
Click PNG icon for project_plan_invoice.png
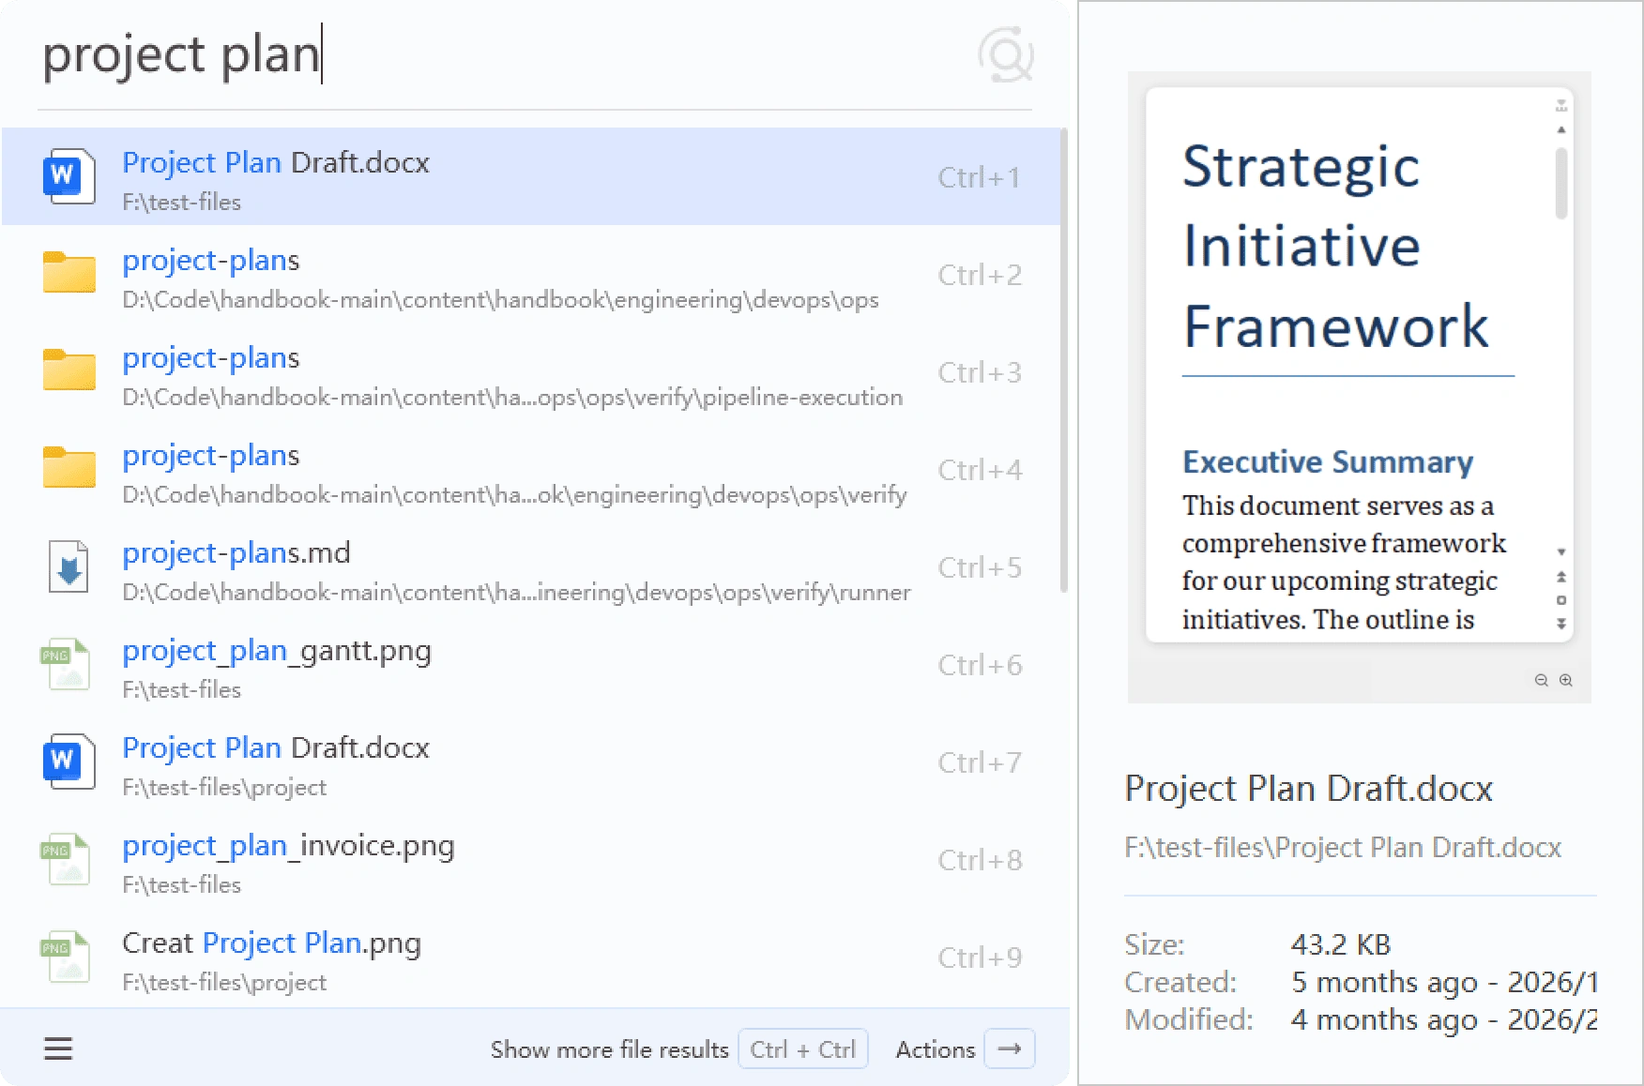coord(65,859)
